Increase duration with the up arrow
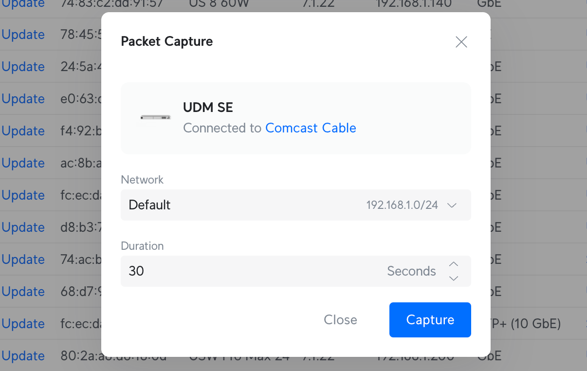 pyautogui.click(x=454, y=264)
